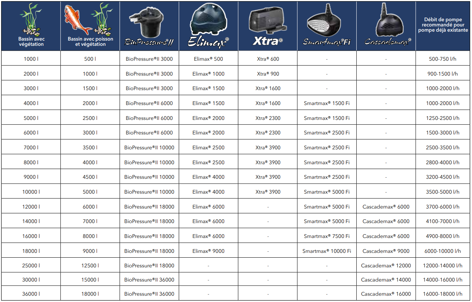Screen dimensions: 472x302
Task: Click the "900-1500 l/h" flow rate
Action: point(443,74)
